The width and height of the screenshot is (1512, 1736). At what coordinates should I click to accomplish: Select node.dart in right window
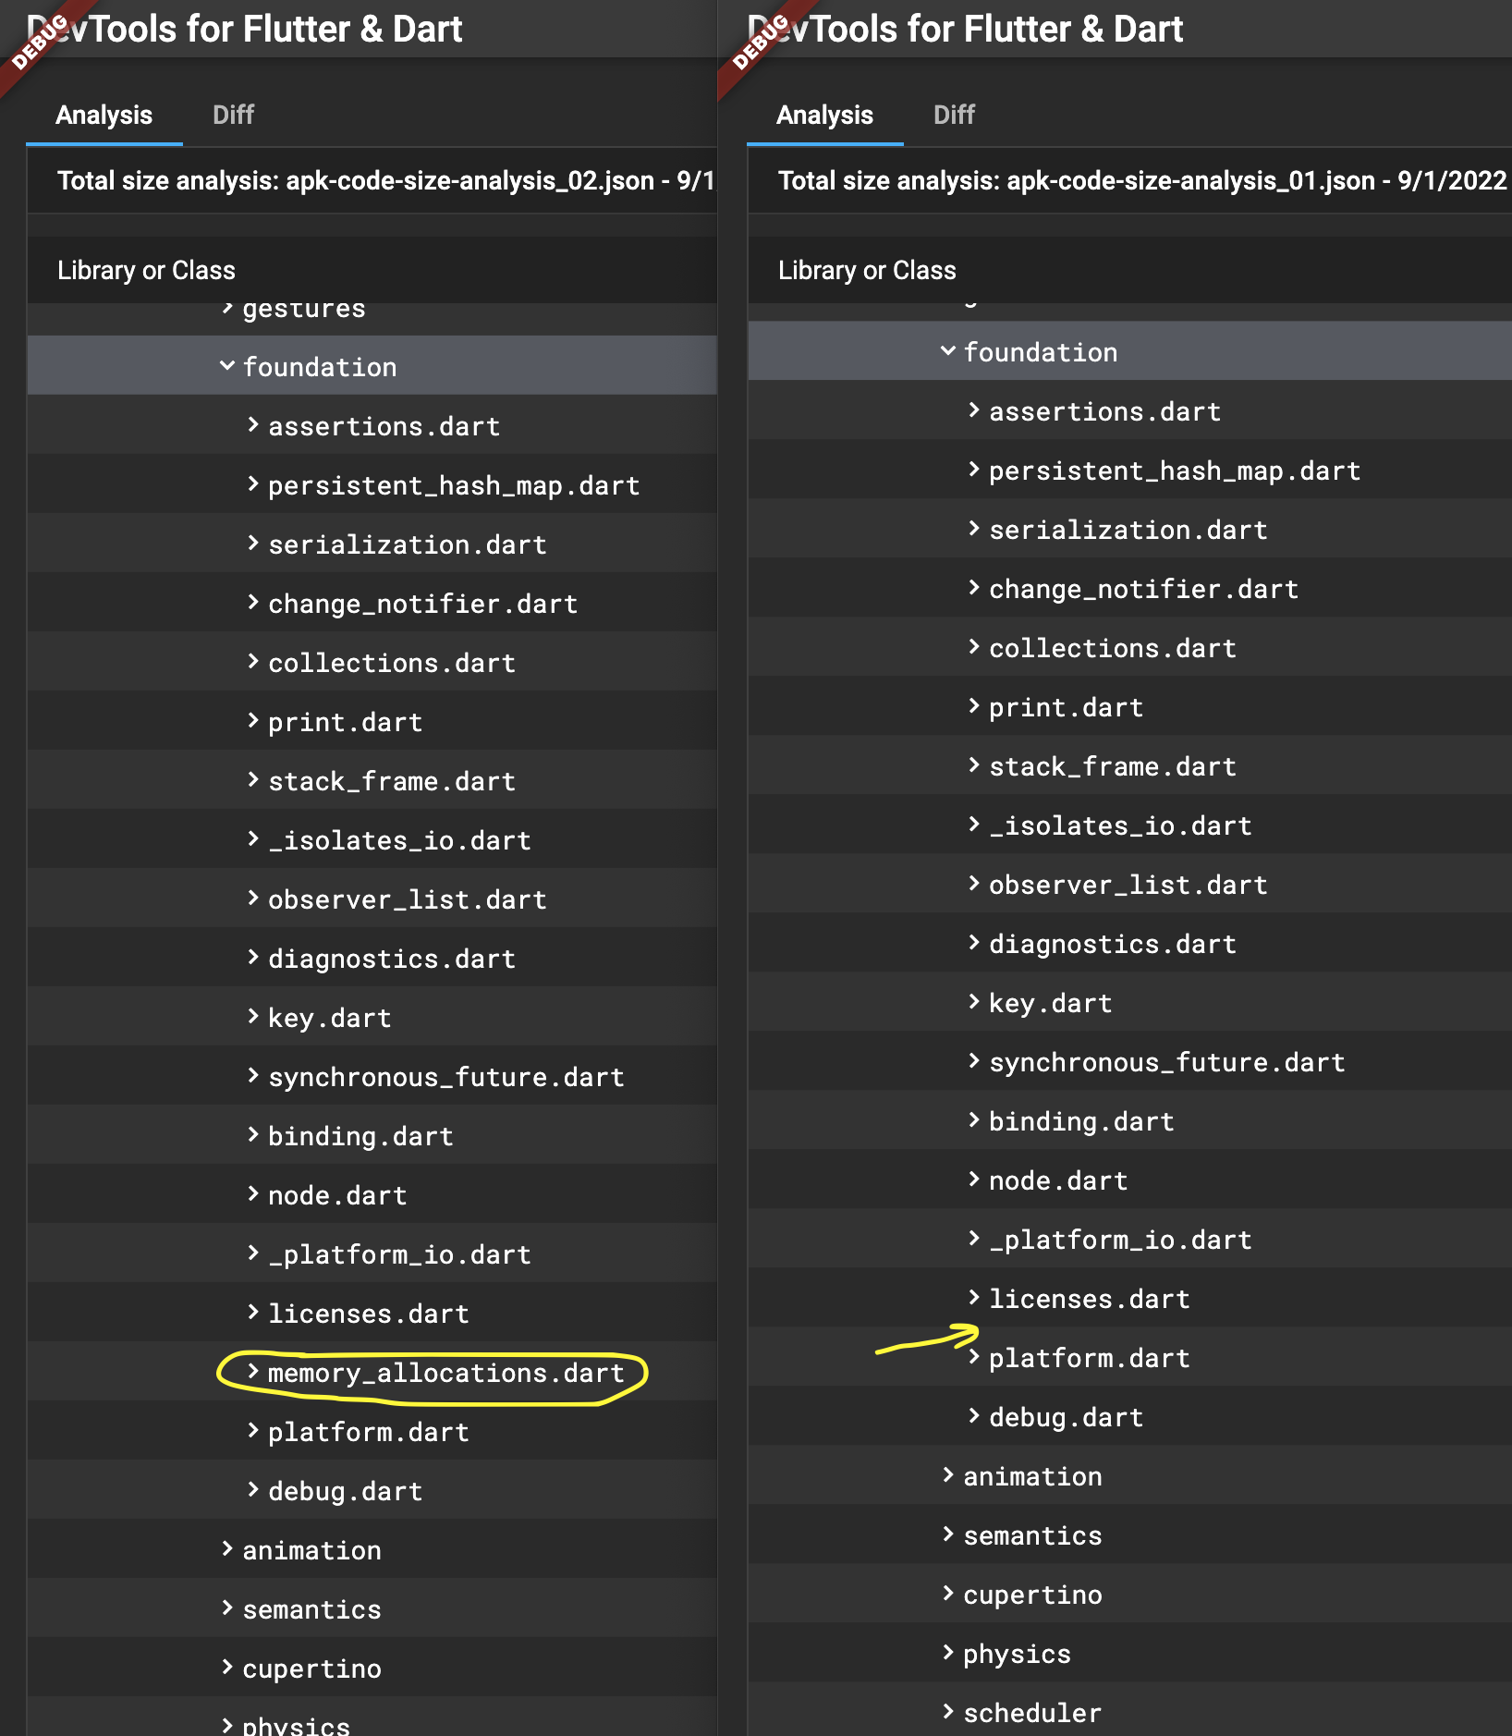coord(1058,1180)
